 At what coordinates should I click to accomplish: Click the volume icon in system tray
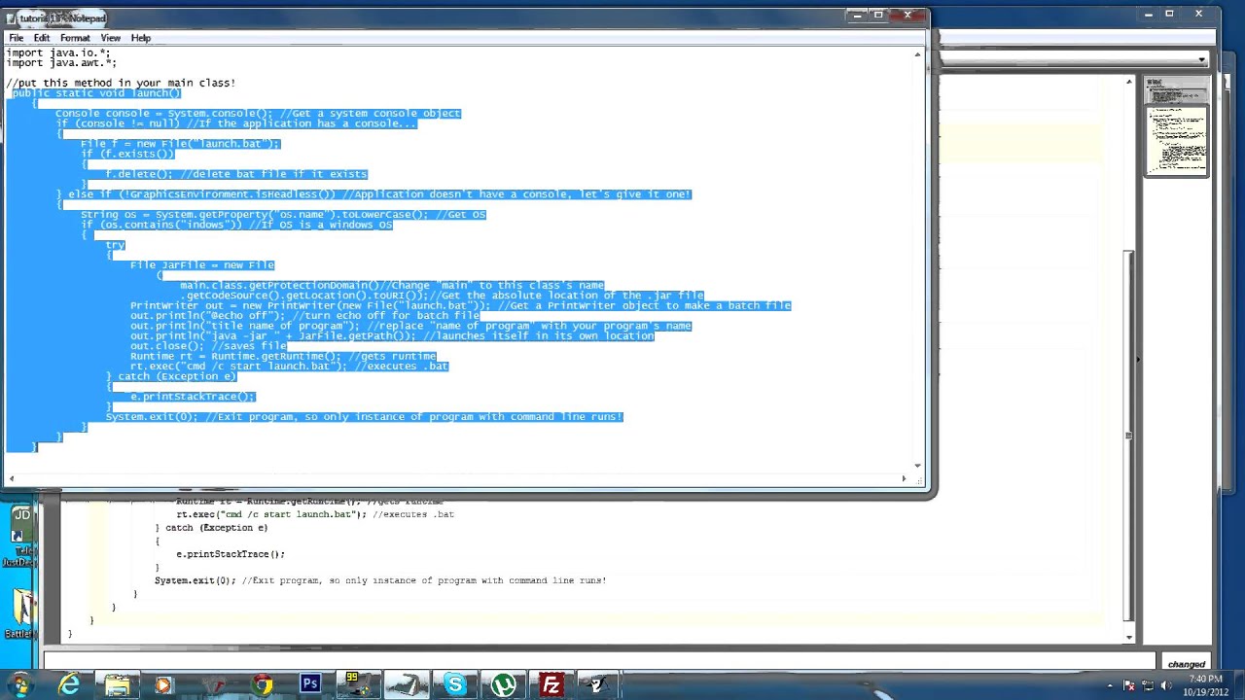pyautogui.click(x=1166, y=685)
